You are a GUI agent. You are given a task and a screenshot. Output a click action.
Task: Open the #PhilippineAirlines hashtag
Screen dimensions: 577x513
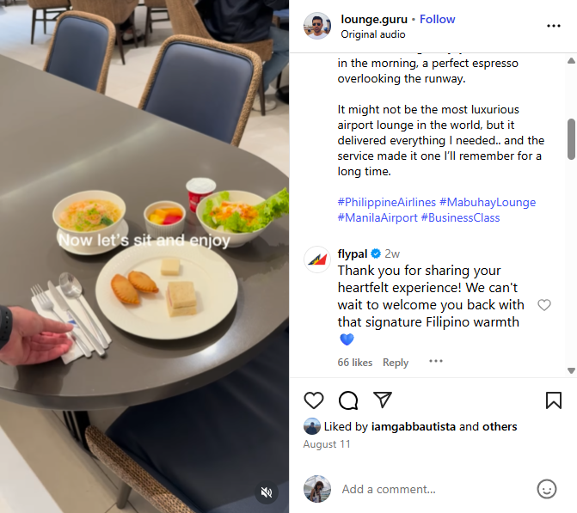pos(387,202)
